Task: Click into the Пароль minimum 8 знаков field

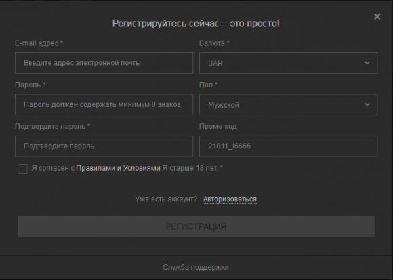Action: coord(104,104)
